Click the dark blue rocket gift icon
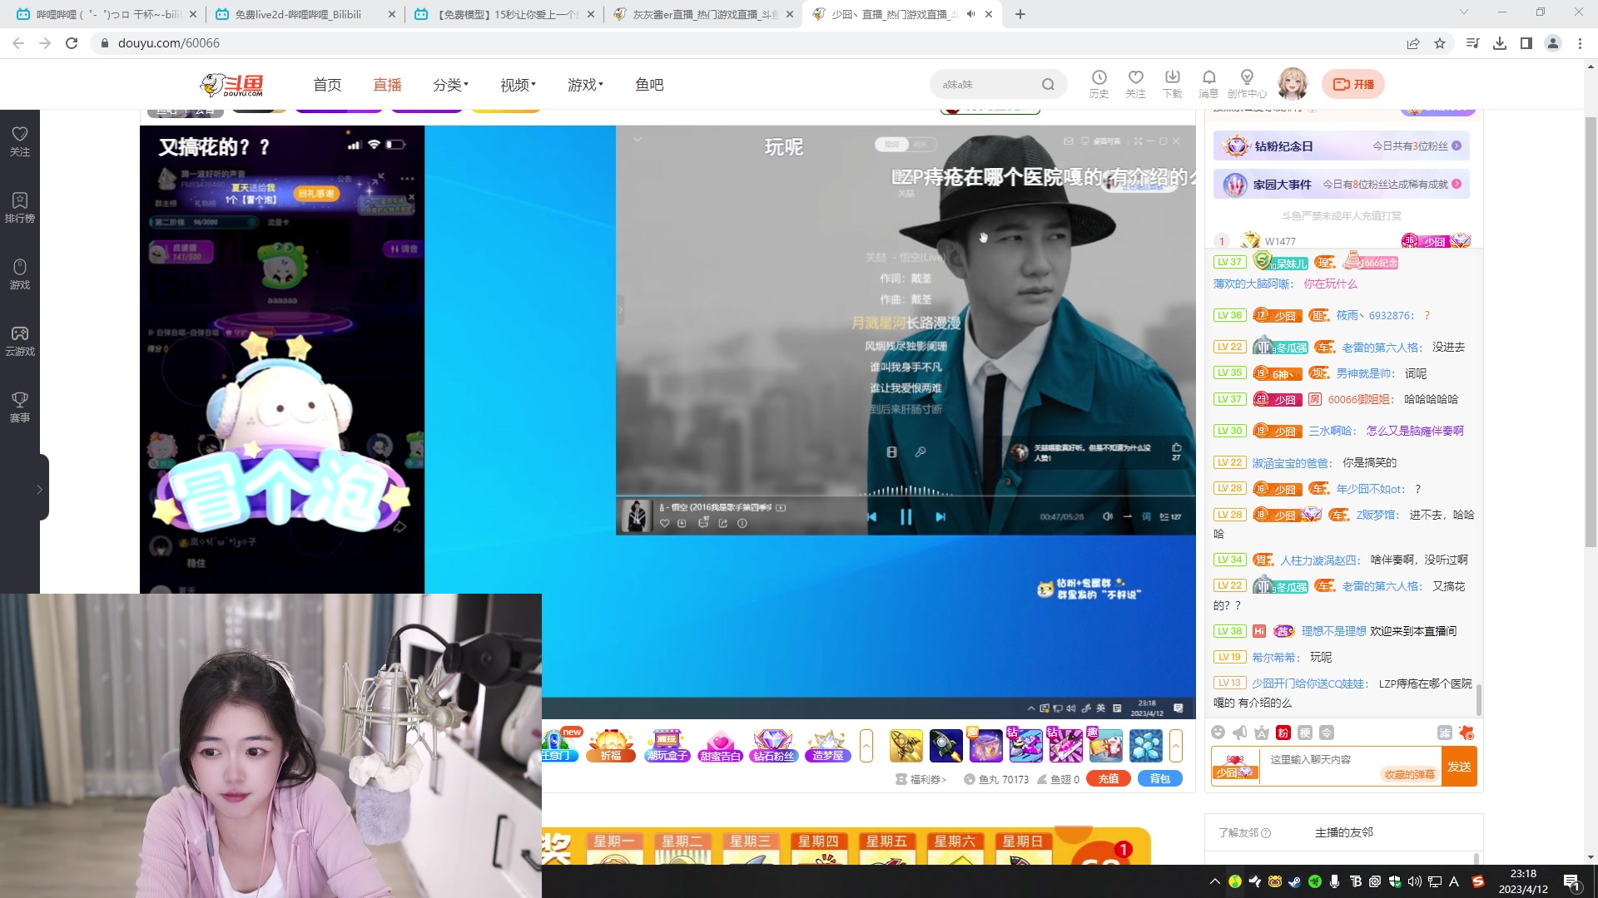The width and height of the screenshot is (1598, 898). point(945,746)
